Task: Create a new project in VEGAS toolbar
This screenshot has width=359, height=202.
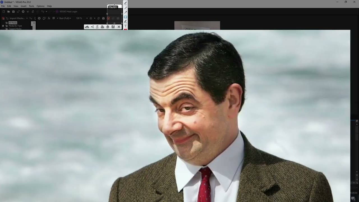Action: pos(4,12)
